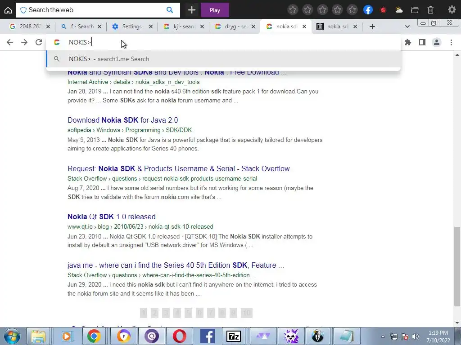
Task: Open Series 40 5th Edition SDK result
Action: [176, 265]
